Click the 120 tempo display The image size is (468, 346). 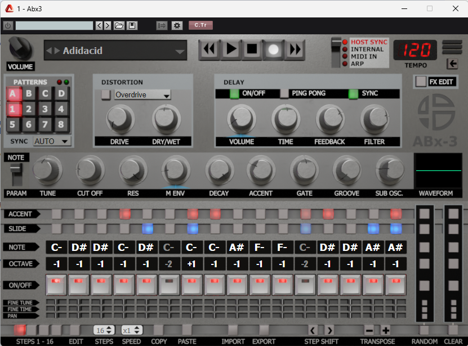[x=416, y=50]
